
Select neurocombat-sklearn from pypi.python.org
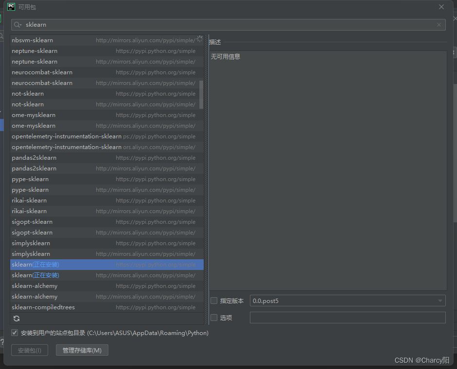(x=106, y=72)
